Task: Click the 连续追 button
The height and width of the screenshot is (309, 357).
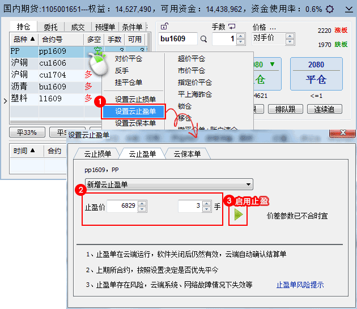Action: point(324,109)
